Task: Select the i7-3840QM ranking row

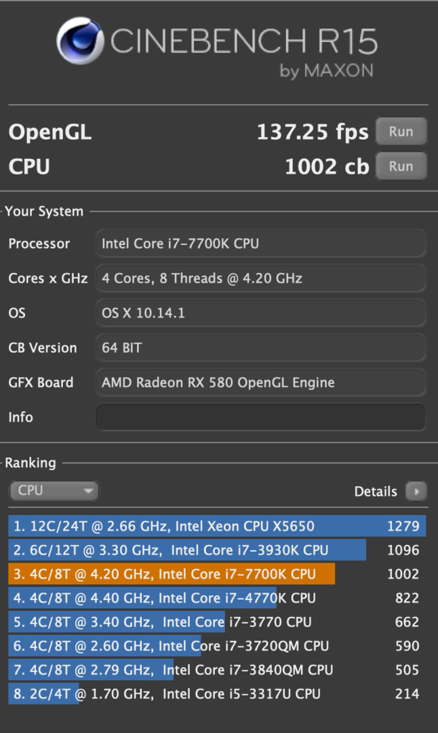Action: (x=217, y=670)
